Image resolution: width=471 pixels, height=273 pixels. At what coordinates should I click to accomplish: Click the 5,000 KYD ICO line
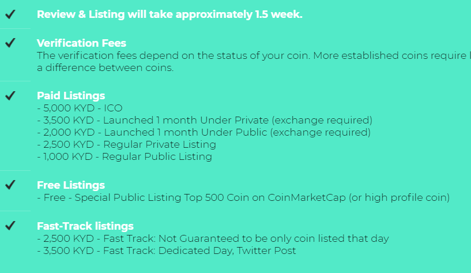[80, 108]
